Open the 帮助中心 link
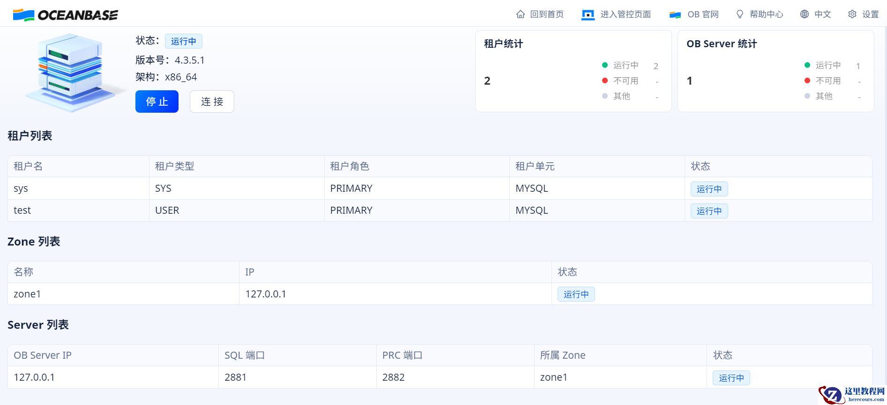887x405 pixels. [x=766, y=14]
